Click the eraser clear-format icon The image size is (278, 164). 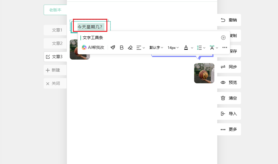(130, 47)
